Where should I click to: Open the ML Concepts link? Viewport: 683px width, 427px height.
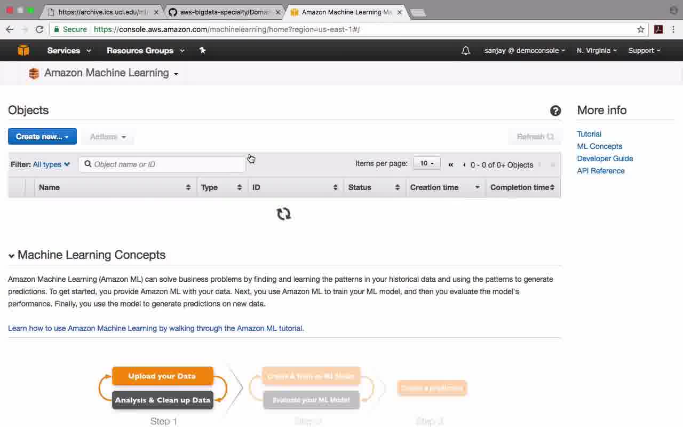click(x=600, y=146)
